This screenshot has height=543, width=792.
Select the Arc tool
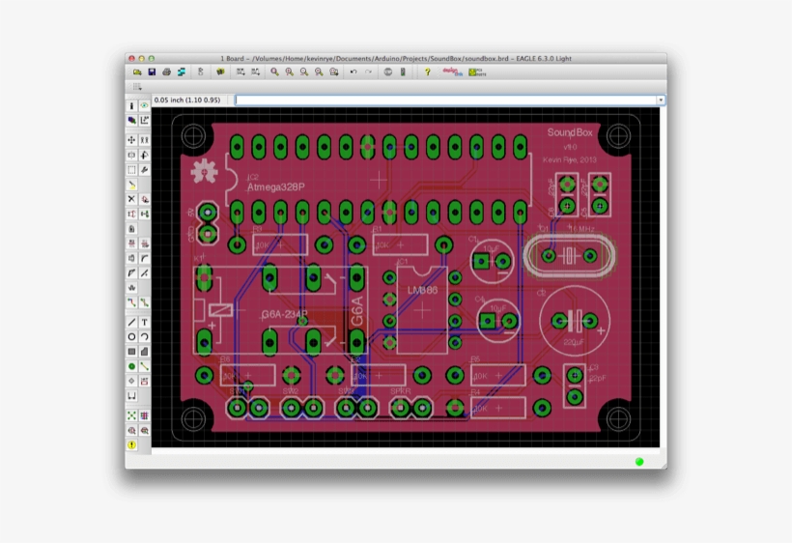145,336
